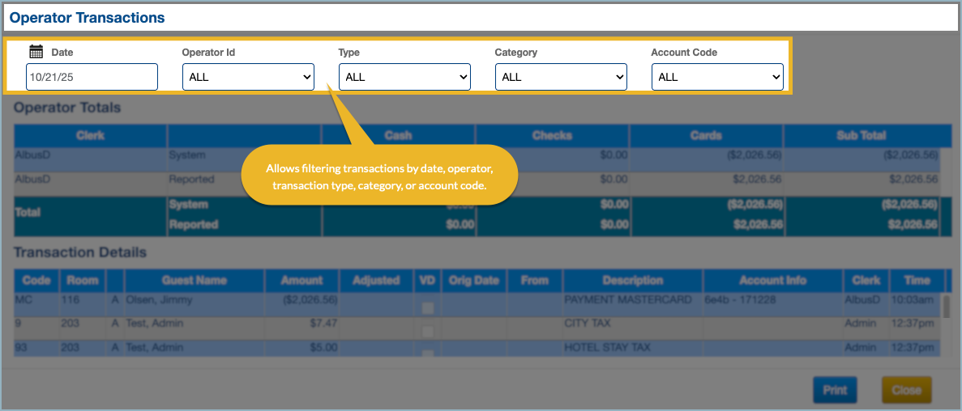Image resolution: width=962 pixels, height=411 pixels.
Task: Click the yellow Close button
Action: (906, 389)
